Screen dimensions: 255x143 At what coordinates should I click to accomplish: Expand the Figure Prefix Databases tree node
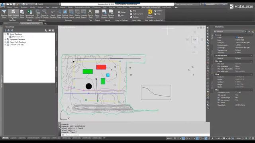click(5, 42)
